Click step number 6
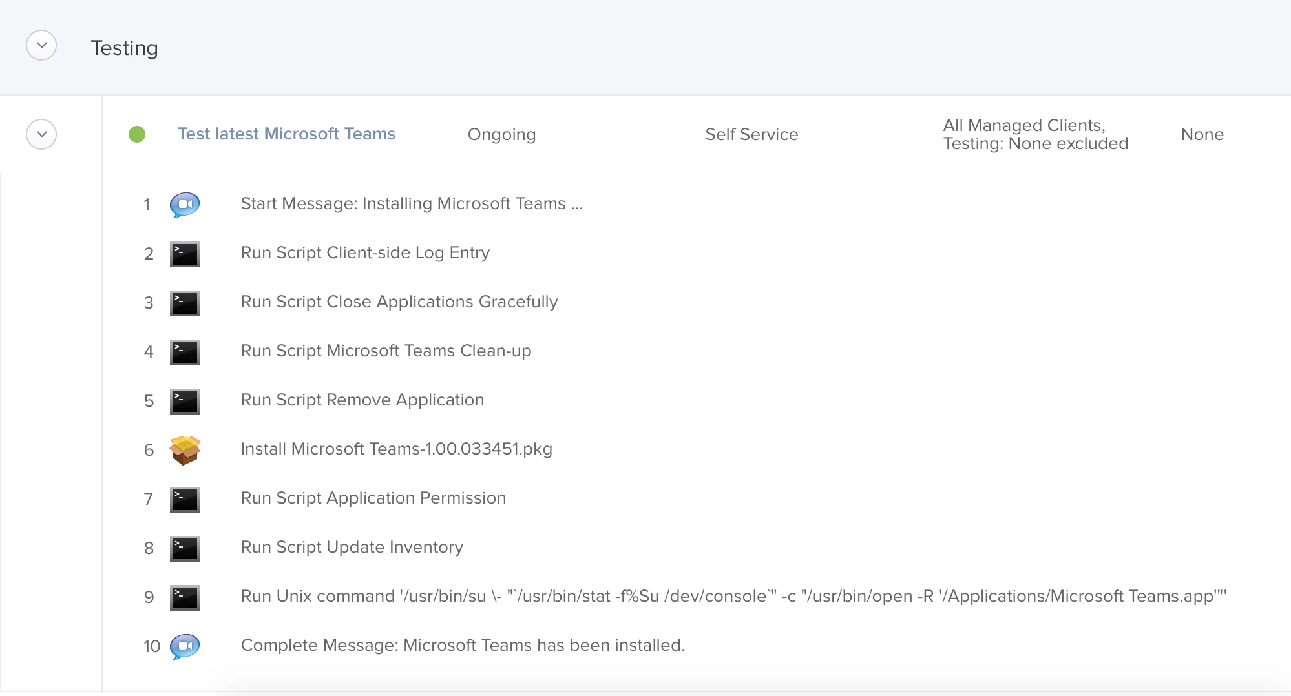Image resolution: width=1291 pixels, height=696 pixels. [x=149, y=450]
